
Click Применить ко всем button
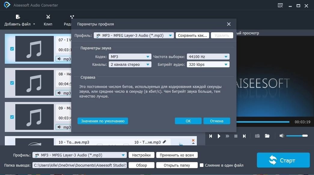click(177, 155)
